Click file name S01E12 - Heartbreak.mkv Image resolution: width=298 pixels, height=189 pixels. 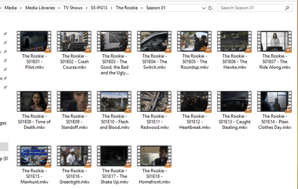pyautogui.click(x=195, y=122)
